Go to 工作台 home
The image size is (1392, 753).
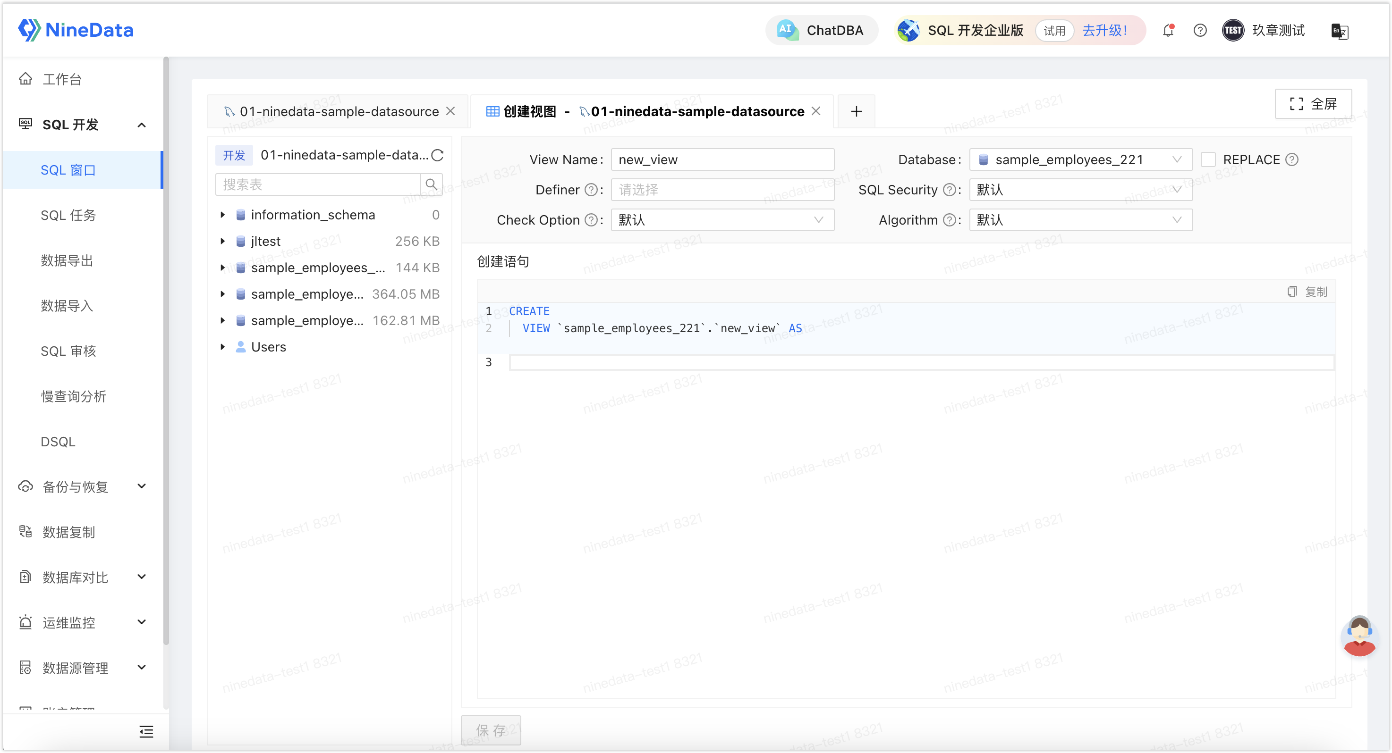click(x=62, y=79)
